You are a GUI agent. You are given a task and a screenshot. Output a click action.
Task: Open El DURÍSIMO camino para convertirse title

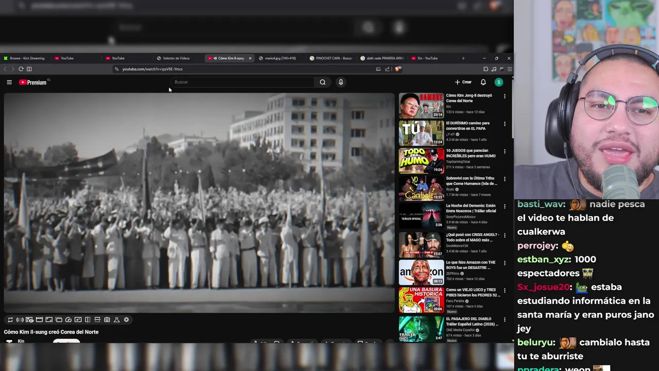pos(468,126)
